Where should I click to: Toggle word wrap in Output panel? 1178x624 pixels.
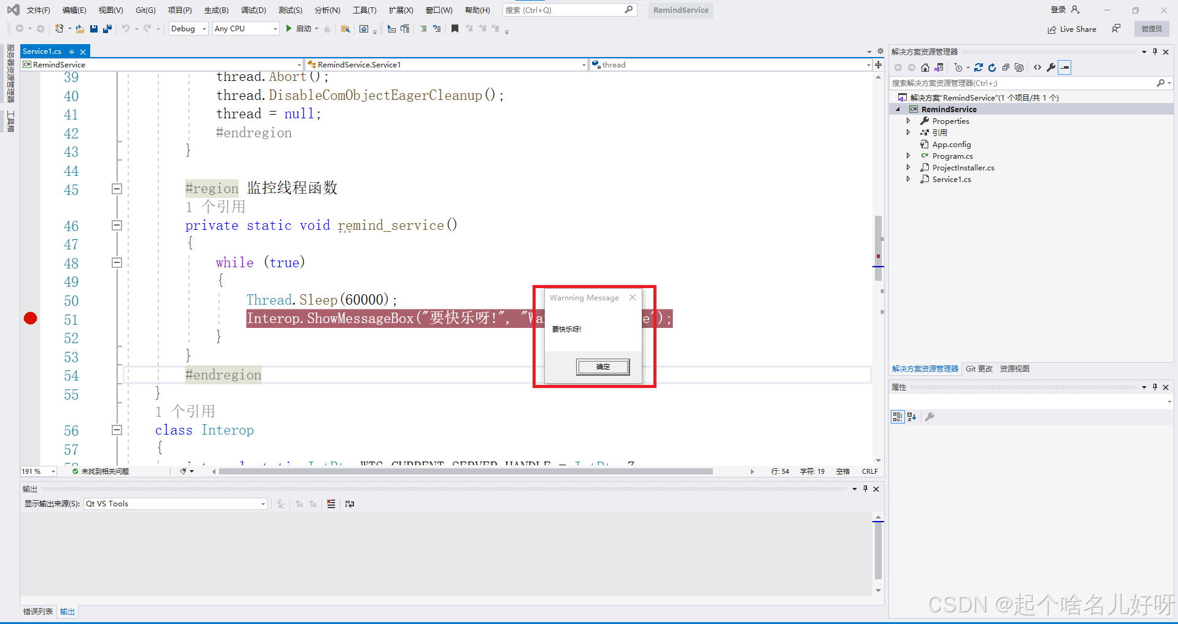[350, 504]
